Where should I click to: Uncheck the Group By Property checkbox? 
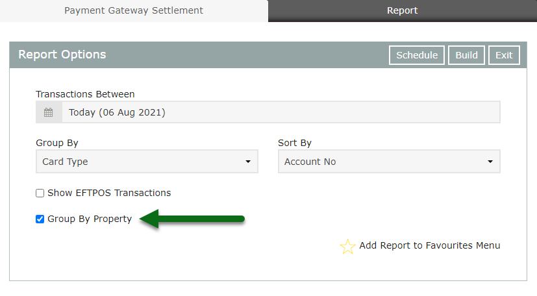pyautogui.click(x=40, y=219)
